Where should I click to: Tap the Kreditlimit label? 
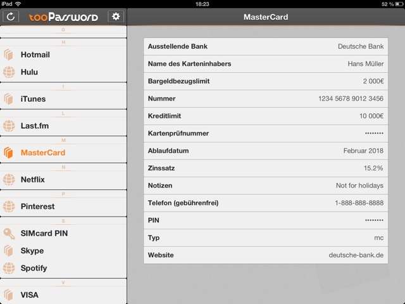[165, 116]
